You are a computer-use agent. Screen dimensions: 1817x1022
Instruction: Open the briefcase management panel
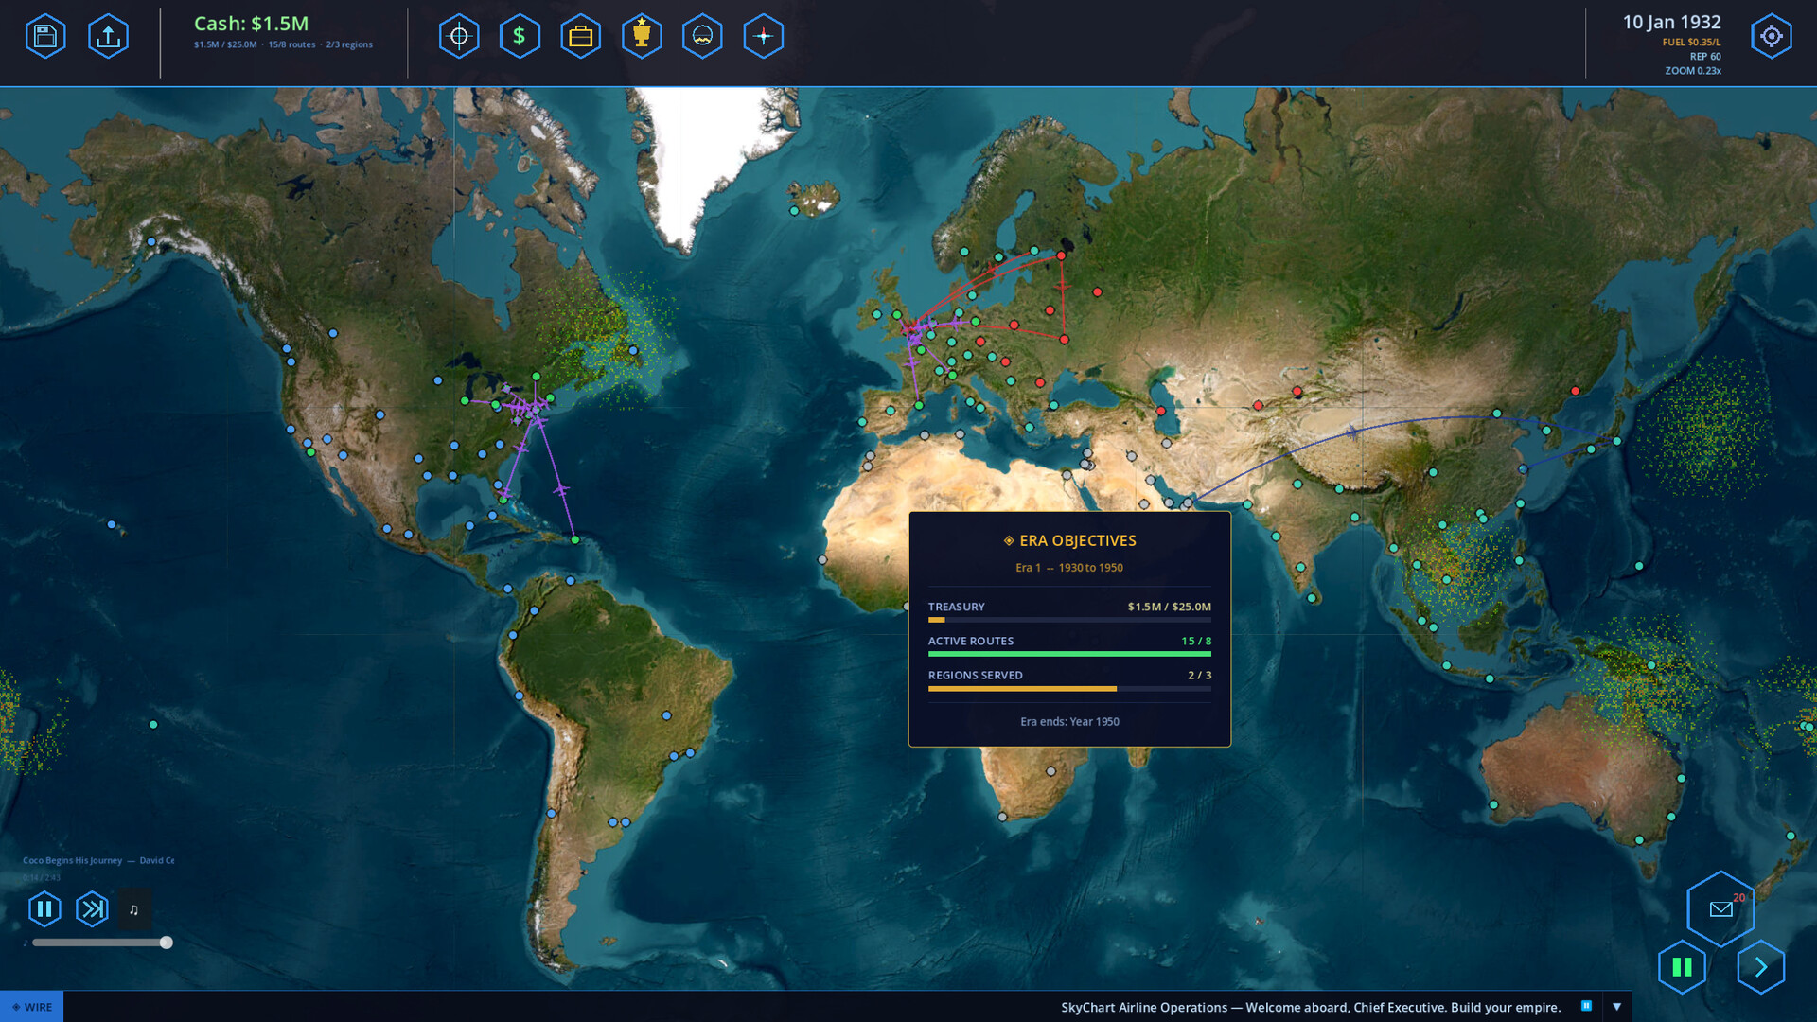pos(580,37)
